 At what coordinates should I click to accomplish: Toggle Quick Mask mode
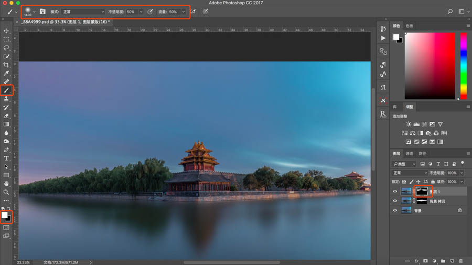6,227
